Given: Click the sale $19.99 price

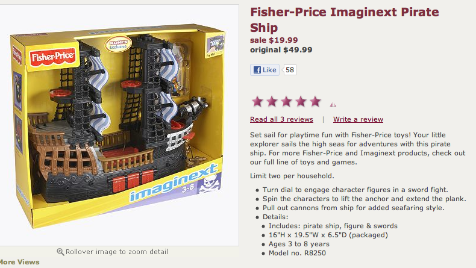Looking at the screenshot, I should coord(274,40).
